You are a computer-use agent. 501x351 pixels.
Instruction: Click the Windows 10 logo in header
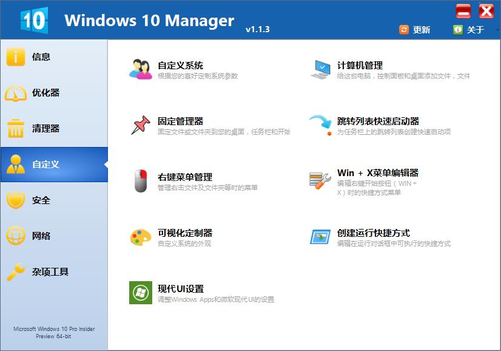point(34,20)
